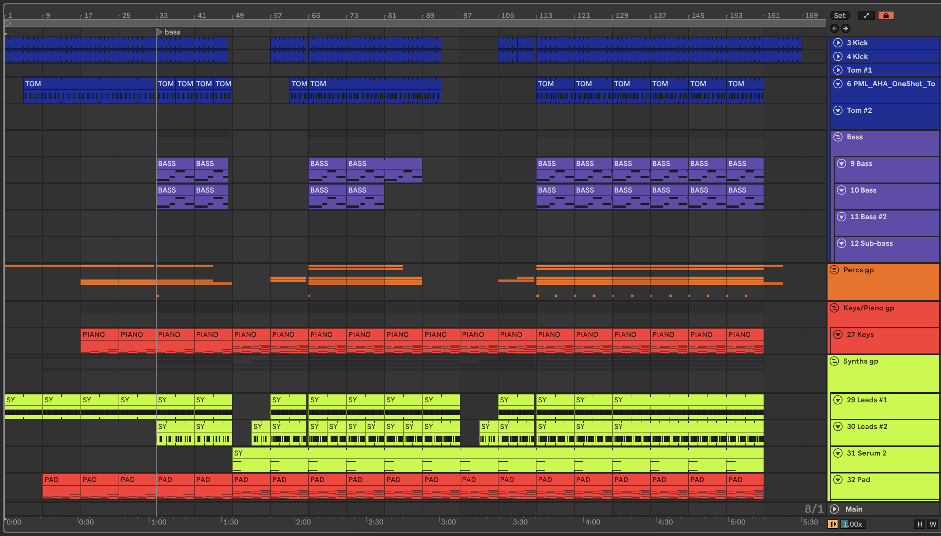941x536 pixels.
Task: Select the 12 Sub-bass track name
Action: [x=871, y=243]
